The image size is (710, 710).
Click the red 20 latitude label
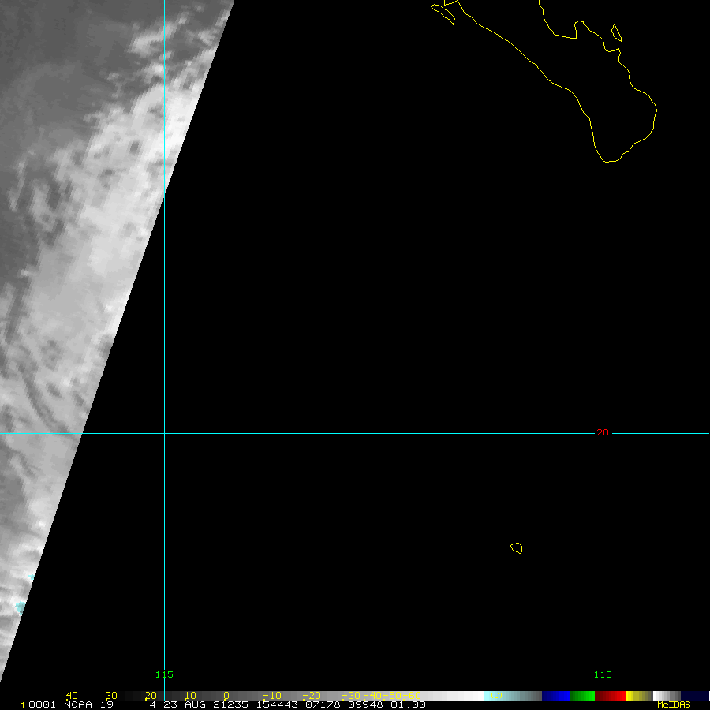tap(603, 432)
